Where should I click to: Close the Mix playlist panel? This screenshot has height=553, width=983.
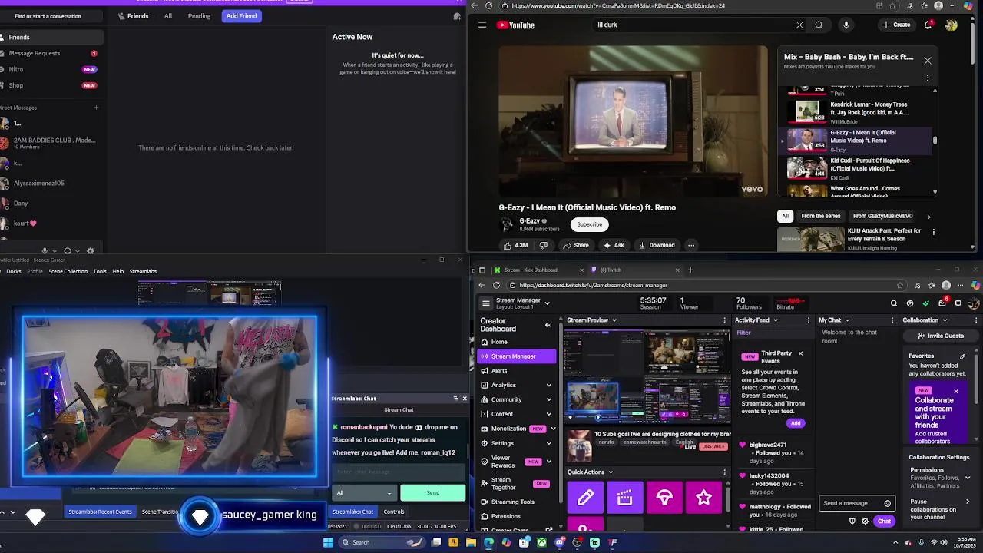pos(928,60)
